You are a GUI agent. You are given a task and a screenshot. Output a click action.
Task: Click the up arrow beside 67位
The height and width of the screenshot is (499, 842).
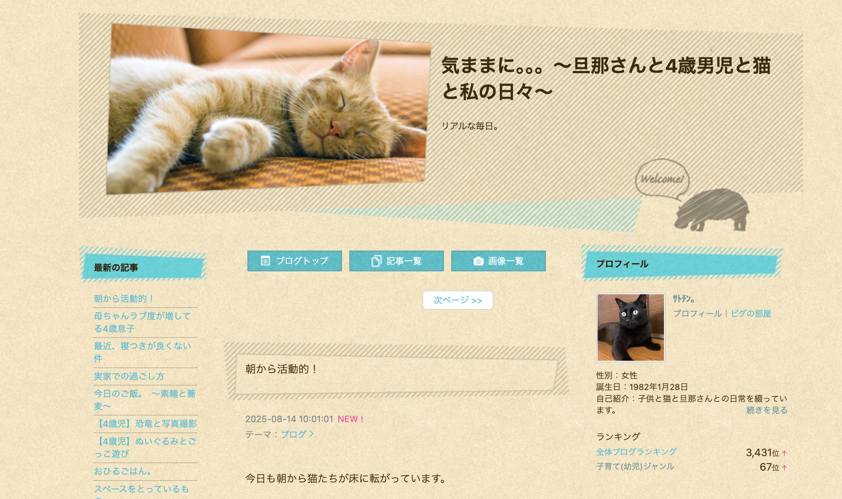coord(784,468)
